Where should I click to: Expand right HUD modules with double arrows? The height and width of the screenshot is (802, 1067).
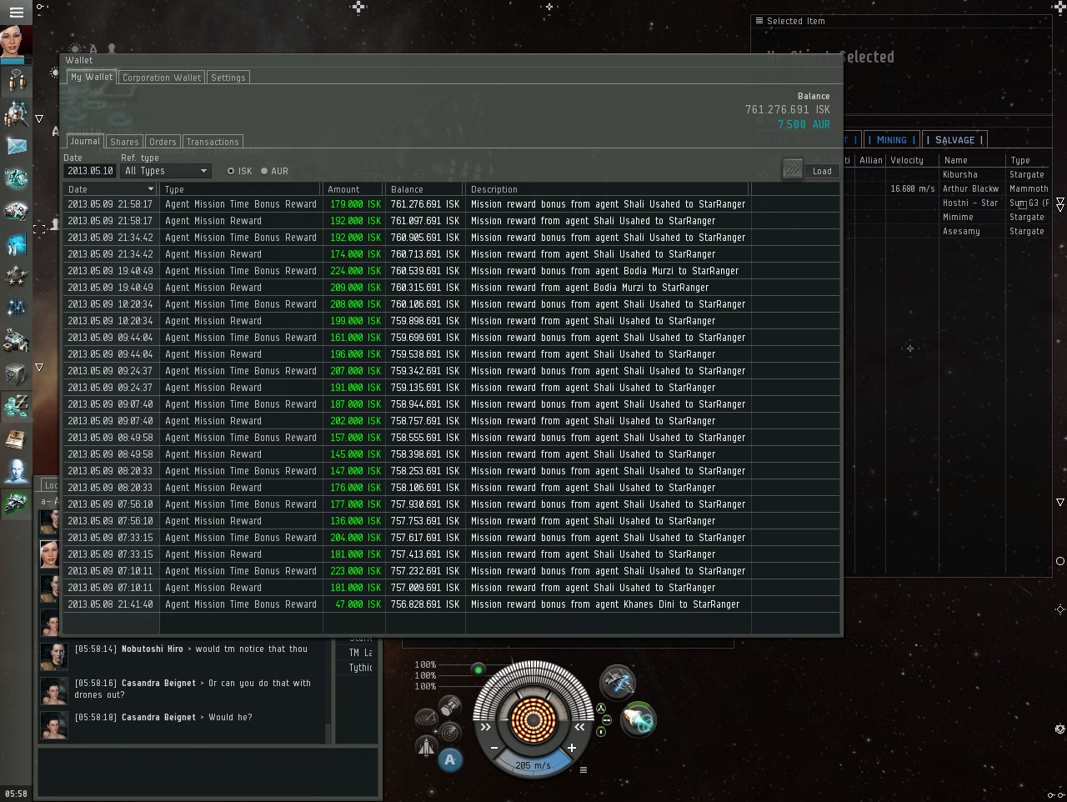click(579, 727)
